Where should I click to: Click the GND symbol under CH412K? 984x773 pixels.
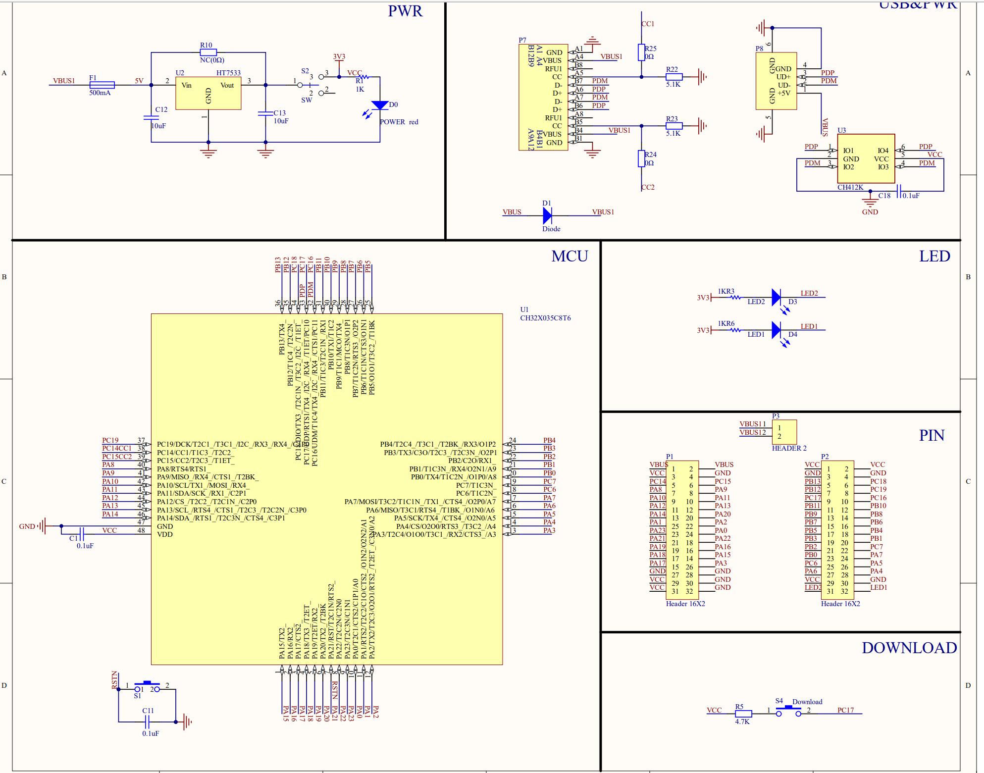[870, 201]
